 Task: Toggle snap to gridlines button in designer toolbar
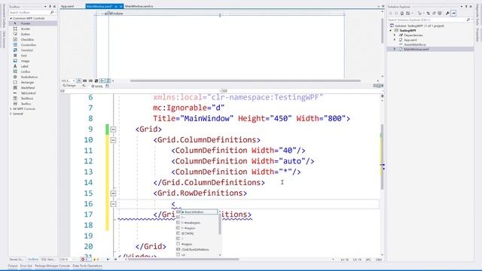90,81
